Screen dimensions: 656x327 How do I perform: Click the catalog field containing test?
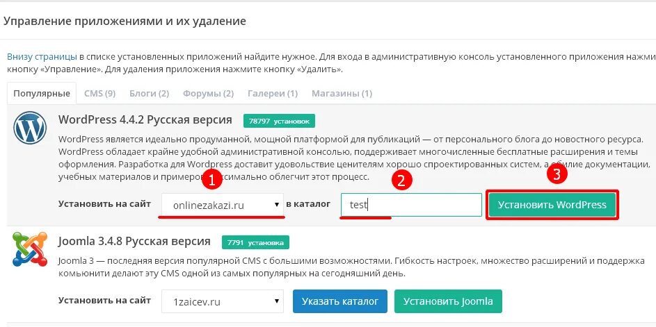411,205
